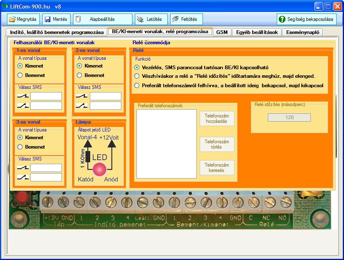Save settings with the Mentés button

click(x=57, y=19)
